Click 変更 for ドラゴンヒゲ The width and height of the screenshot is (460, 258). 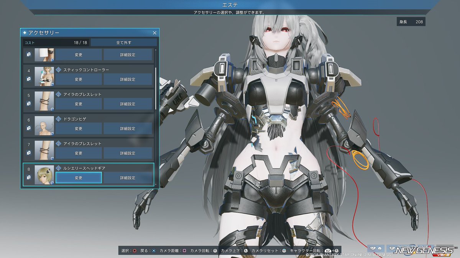tap(79, 128)
